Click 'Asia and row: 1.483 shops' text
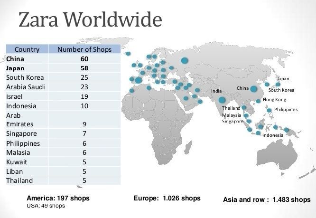 (x=267, y=199)
